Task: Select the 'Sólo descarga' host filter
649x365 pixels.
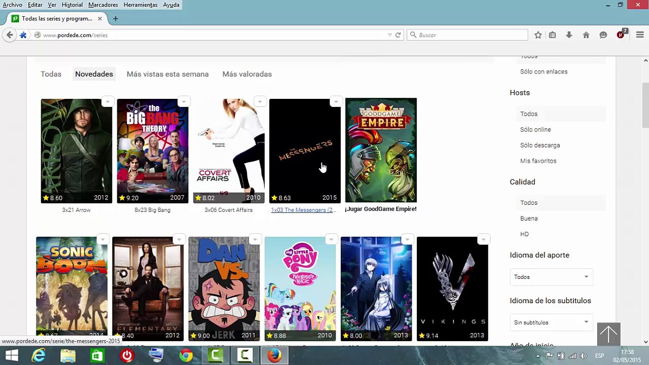Action: point(540,145)
